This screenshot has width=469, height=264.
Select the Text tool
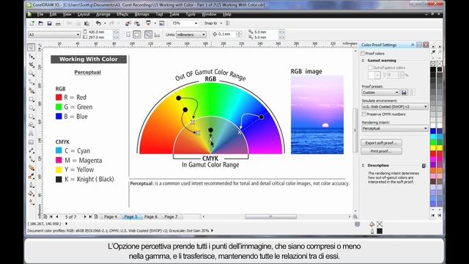click(x=31, y=133)
